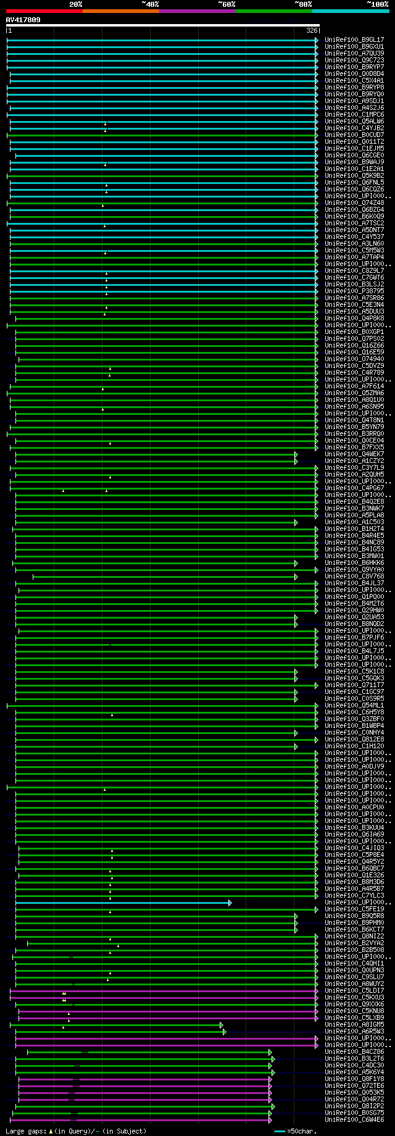
Task: Open hit UniRef100_B9RYQ0
Action: coord(354,94)
